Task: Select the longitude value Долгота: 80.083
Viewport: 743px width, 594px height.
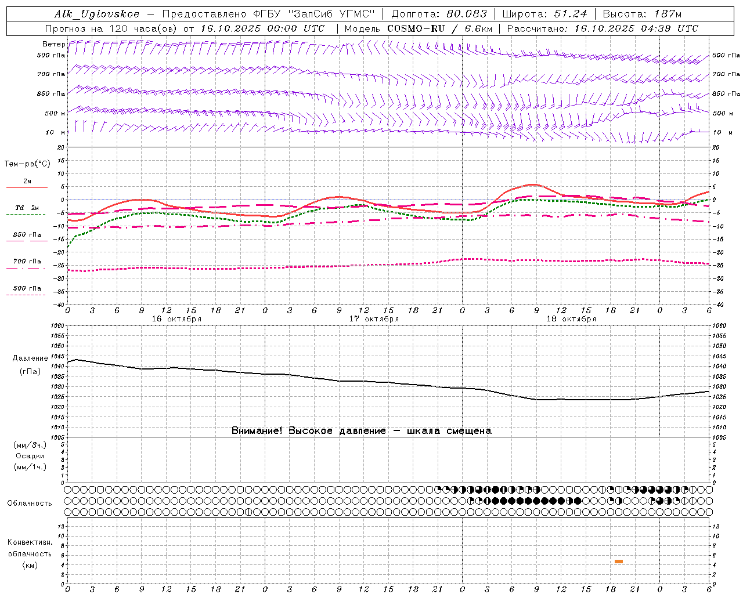Action: tap(440, 14)
